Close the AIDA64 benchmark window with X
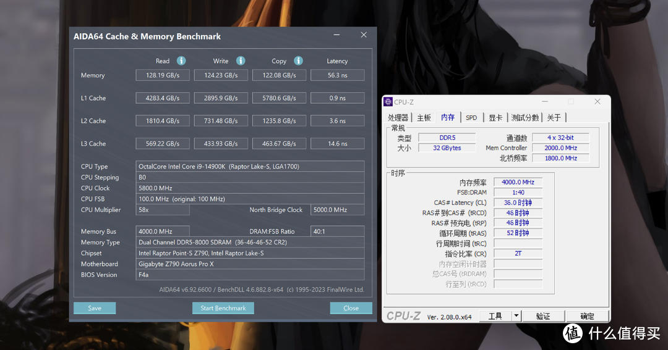This screenshot has width=668, height=350. (x=364, y=35)
